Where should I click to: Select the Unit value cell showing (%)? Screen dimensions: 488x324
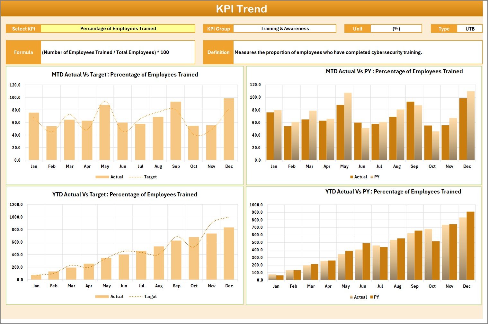pos(396,29)
